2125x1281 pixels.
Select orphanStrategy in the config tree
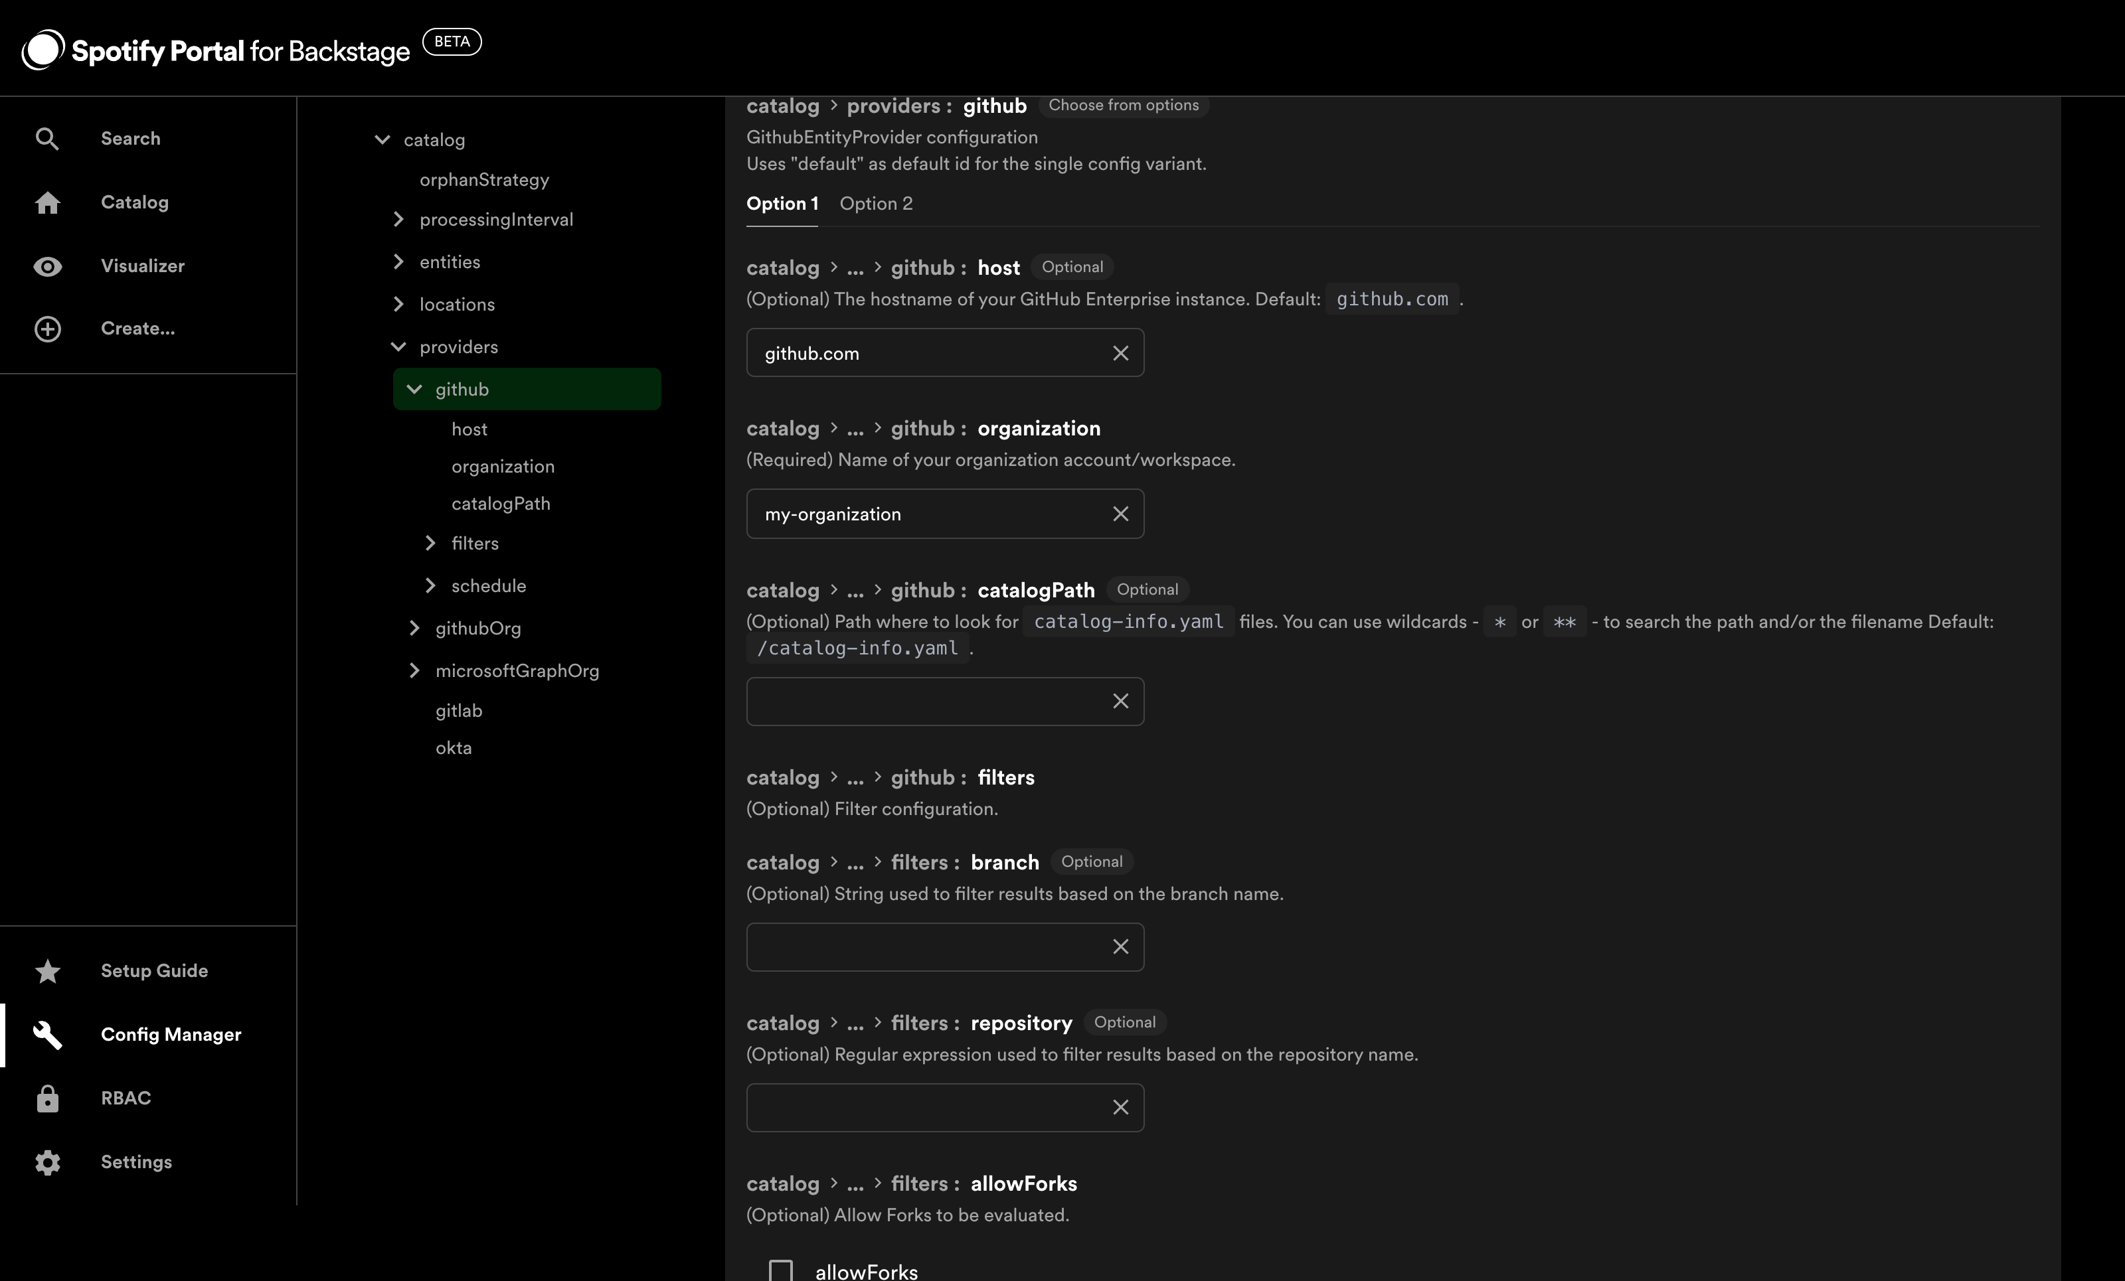(484, 180)
